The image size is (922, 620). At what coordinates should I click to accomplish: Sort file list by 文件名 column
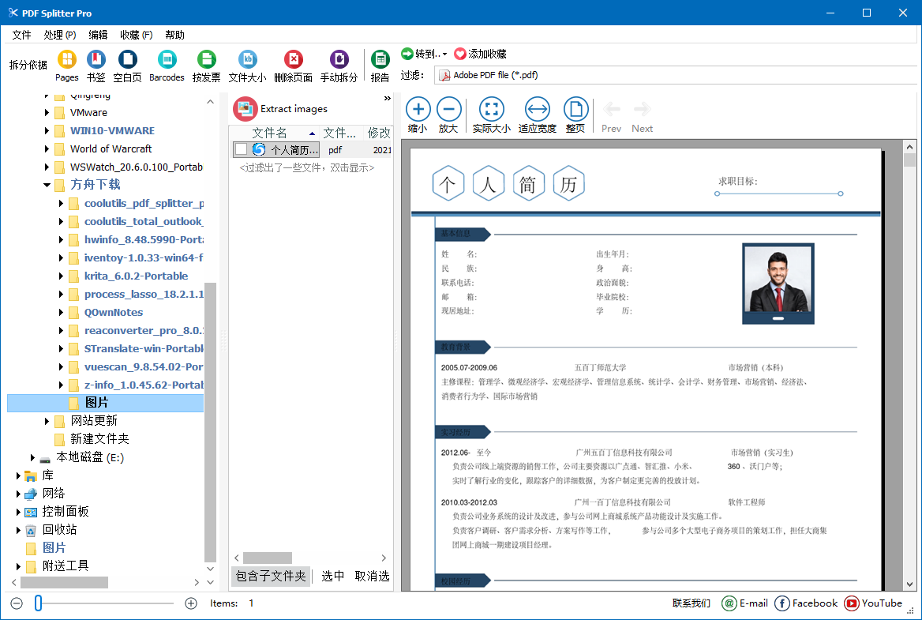click(x=275, y=133)
